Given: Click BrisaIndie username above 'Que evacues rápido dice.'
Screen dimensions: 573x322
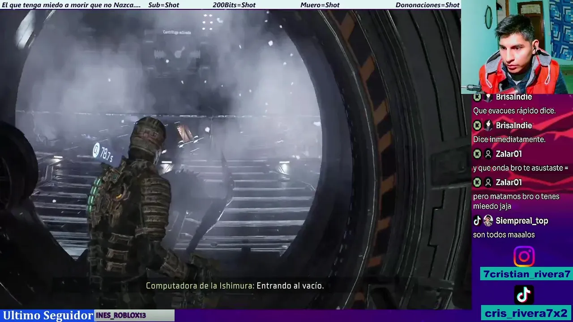Looking at the screenshot, I should (x=513, y=97).
